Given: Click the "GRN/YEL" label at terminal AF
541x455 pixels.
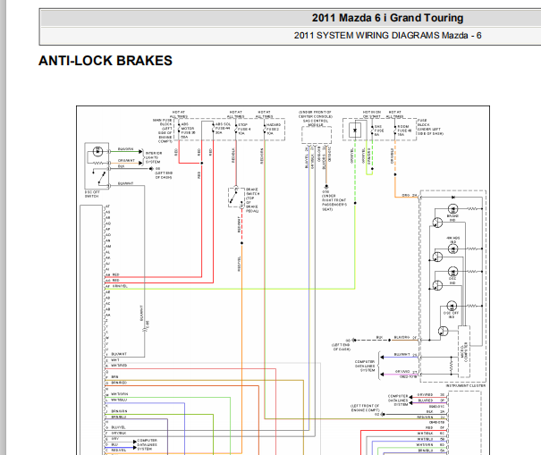Looking at the screenshot, I should pyautogui.click(x=120, y=286).
